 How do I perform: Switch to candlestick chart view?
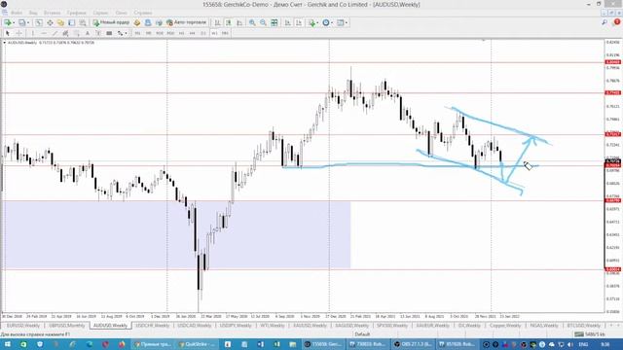(x=229, y=22)
